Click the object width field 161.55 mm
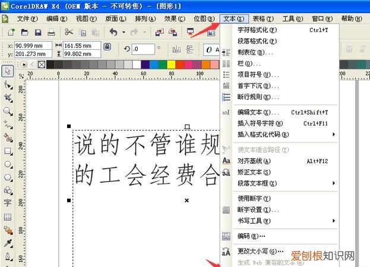Image resolution: width=370 pixels, height=267 pixels. pos(82,46)
